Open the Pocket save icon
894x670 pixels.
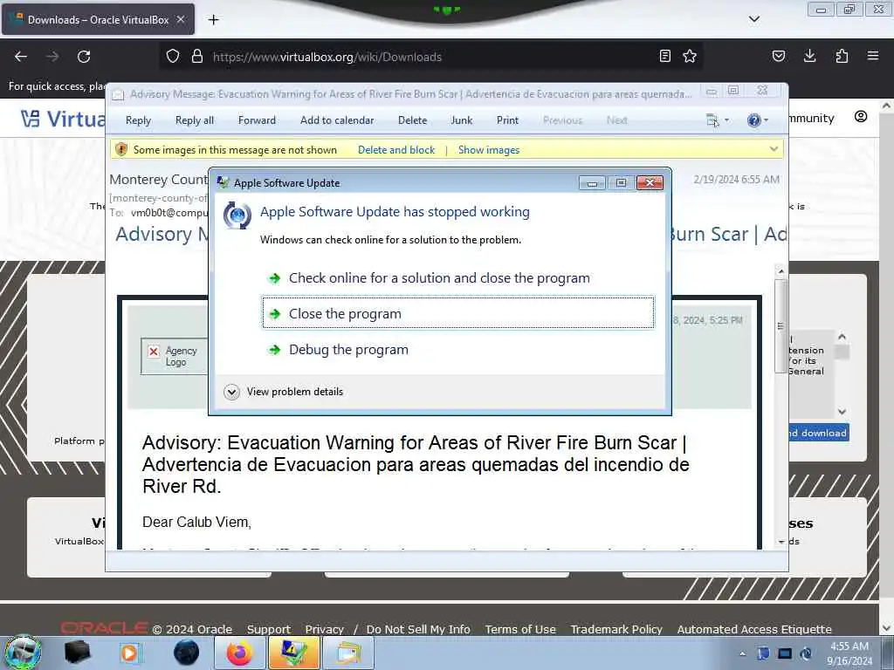pos(778,56)
